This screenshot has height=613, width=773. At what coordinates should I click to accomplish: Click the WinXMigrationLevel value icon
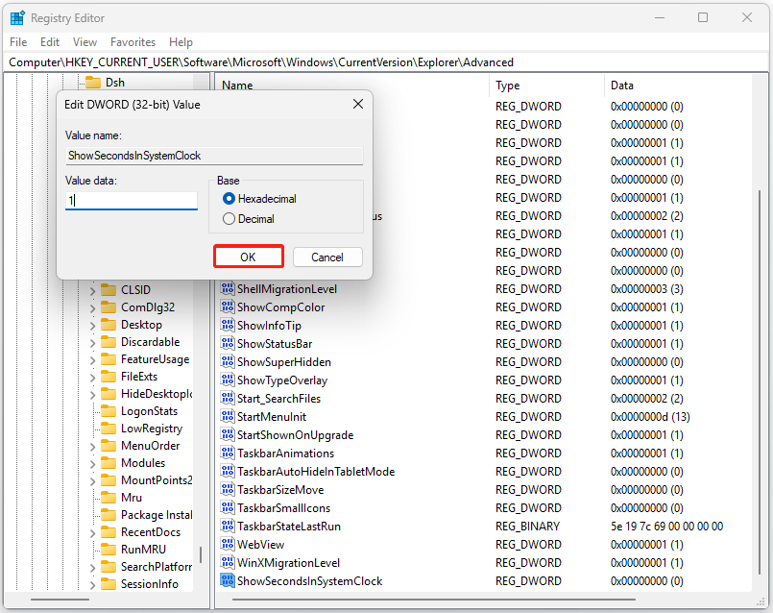[228, 562]
